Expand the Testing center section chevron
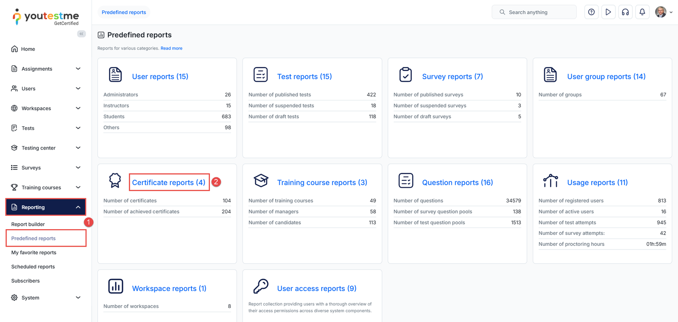 (x=78, y=148)
